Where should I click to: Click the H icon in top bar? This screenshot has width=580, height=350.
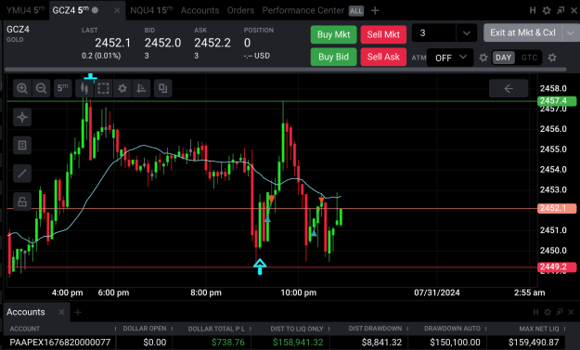533,10
